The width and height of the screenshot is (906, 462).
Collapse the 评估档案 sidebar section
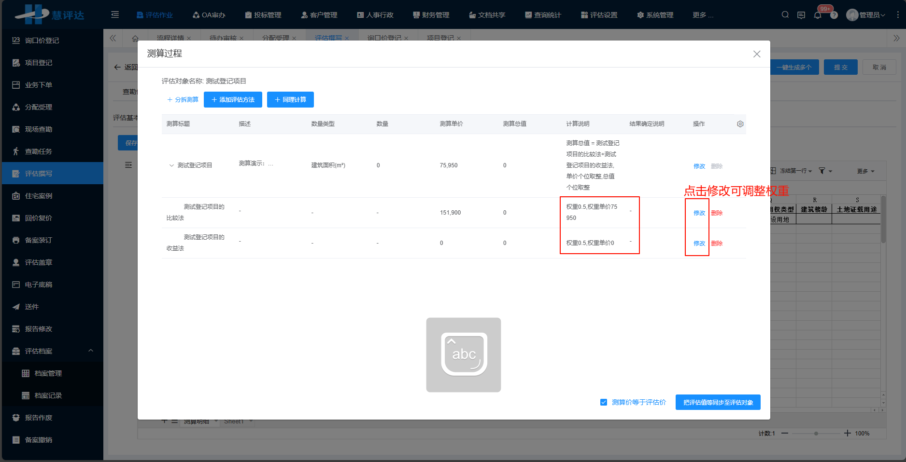(x=91, y=351)
